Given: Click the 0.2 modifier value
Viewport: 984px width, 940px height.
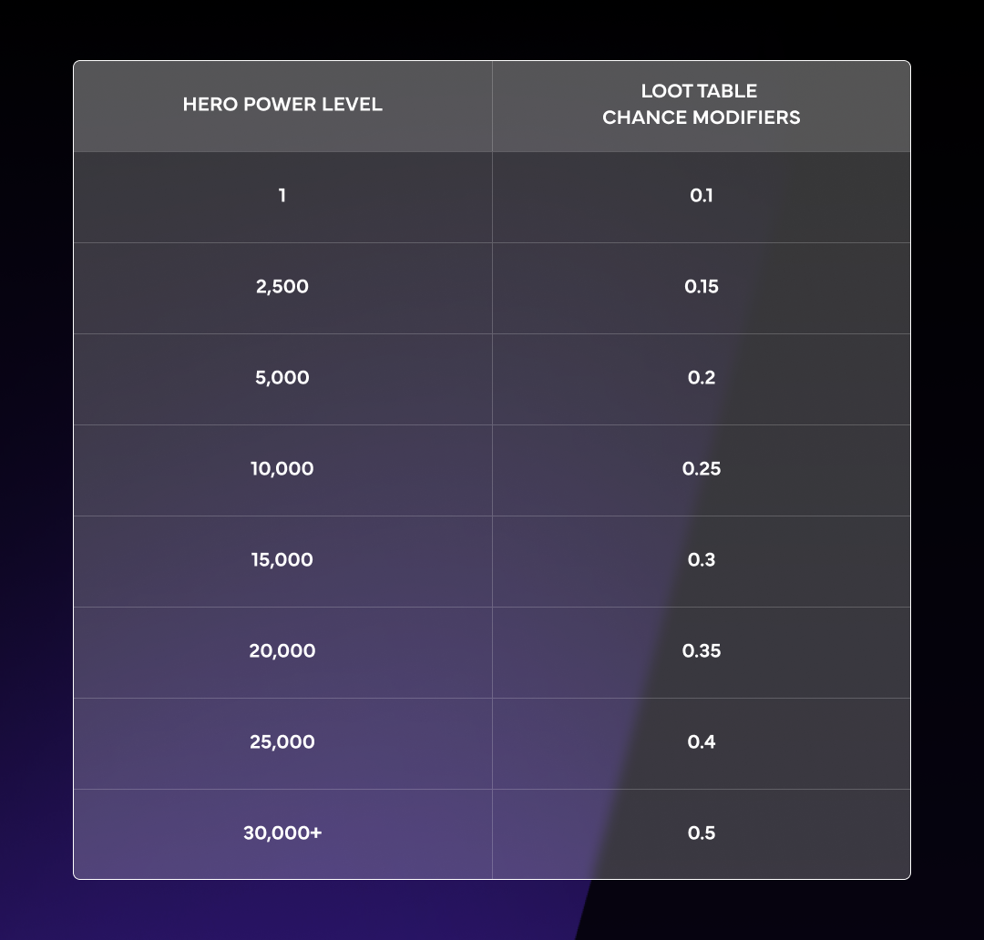Looking at the screenshot, I should 701,378.
